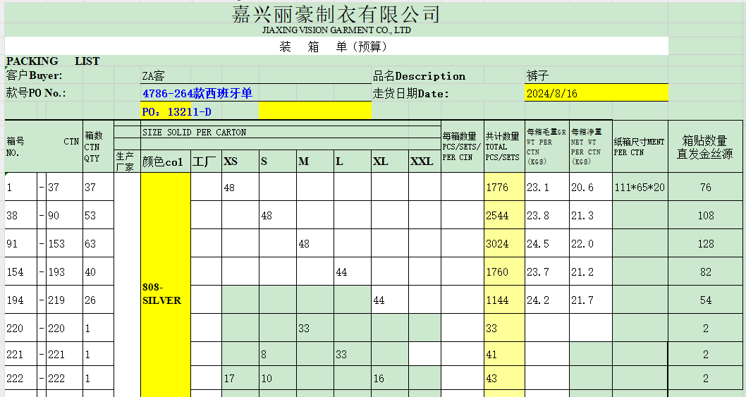Select the company name title 嘉兴丽豪制衣有限公司
The width and height of the screenshot is (746, 397).
pos(336,14)
